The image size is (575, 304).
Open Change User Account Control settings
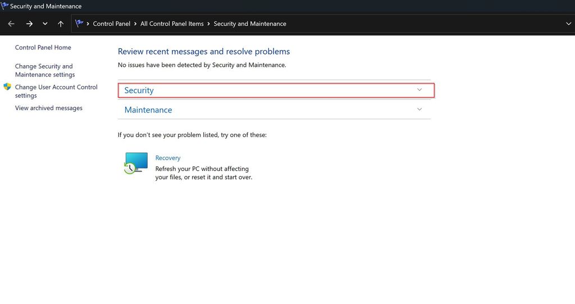point(56,91)
